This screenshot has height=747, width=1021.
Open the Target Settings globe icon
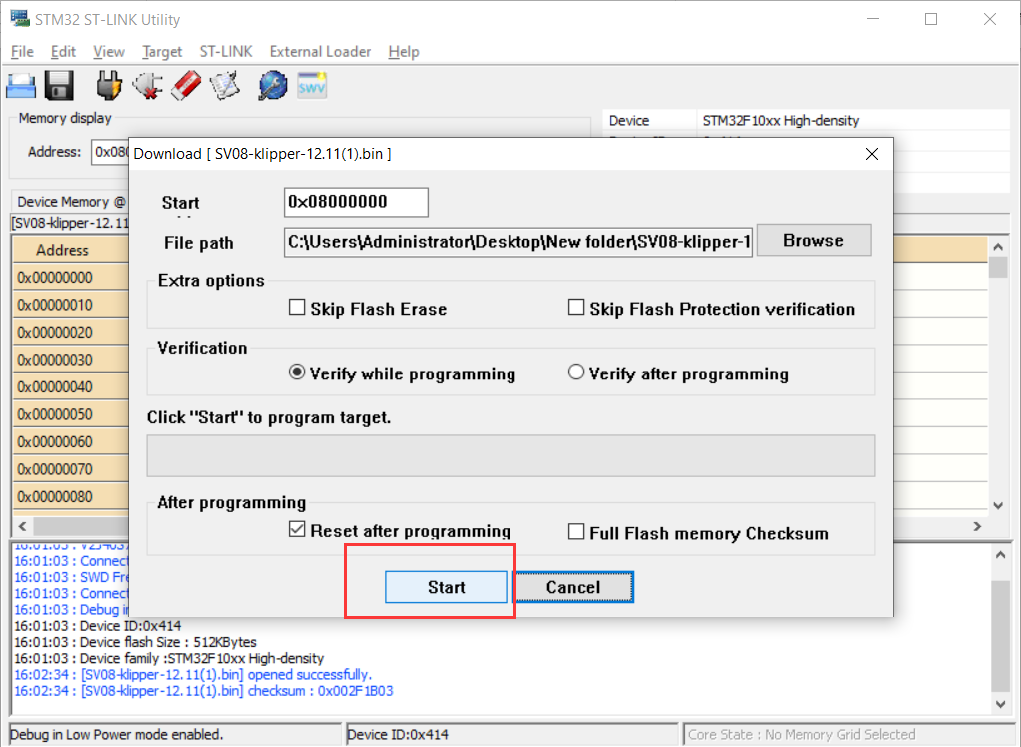tap(271, 85)
